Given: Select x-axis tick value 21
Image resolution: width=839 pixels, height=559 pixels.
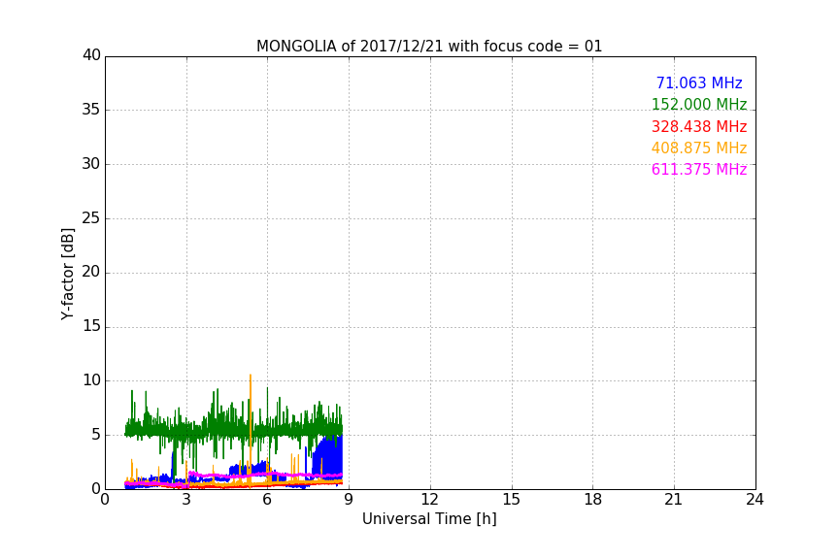Looking at the screenshot, I should [674, 500].
